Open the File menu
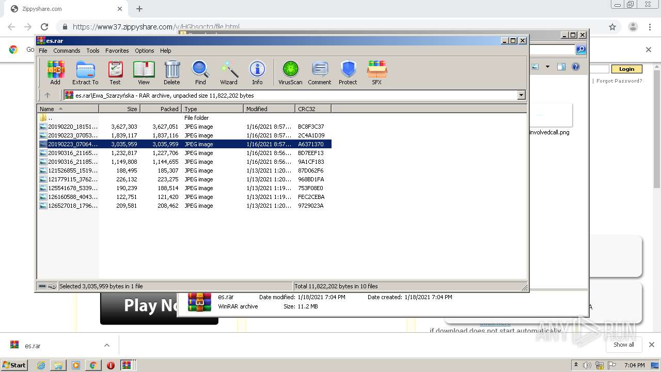 pos(43,51)
